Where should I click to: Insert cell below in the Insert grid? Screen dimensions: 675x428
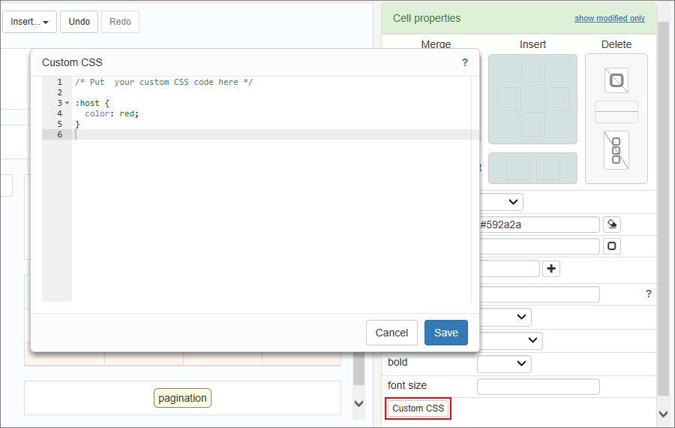click(x=533, y=125)
